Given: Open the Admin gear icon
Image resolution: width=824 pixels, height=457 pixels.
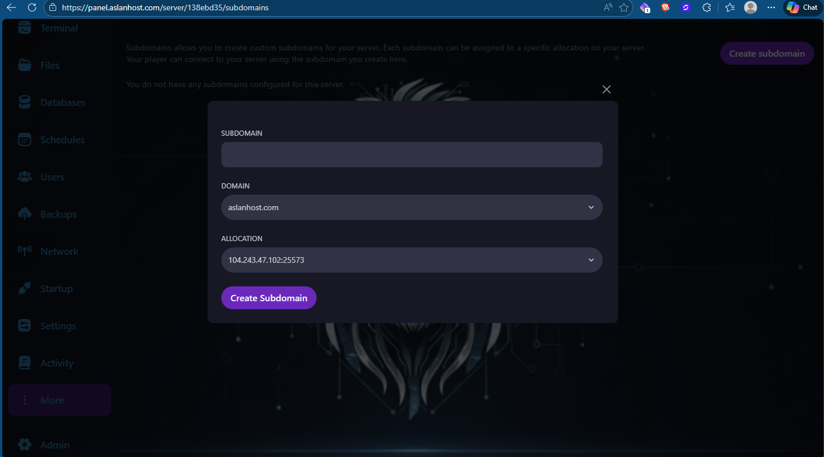Looking at the screenshot, I should [25, 444].
